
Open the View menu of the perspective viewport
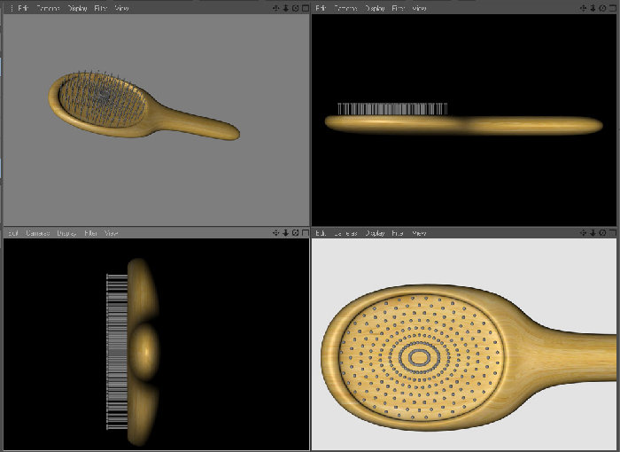[121, 8]
